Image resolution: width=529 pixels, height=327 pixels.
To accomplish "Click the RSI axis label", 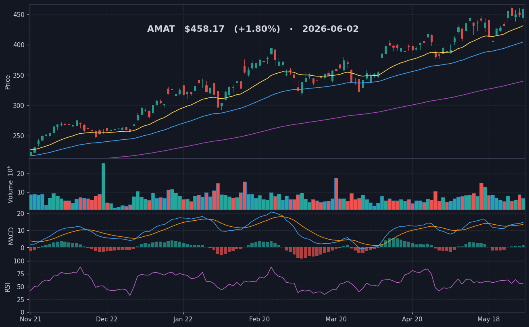I will (x=8, y=287).
